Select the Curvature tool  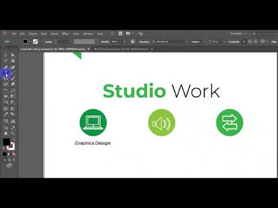tap(13, 67)
